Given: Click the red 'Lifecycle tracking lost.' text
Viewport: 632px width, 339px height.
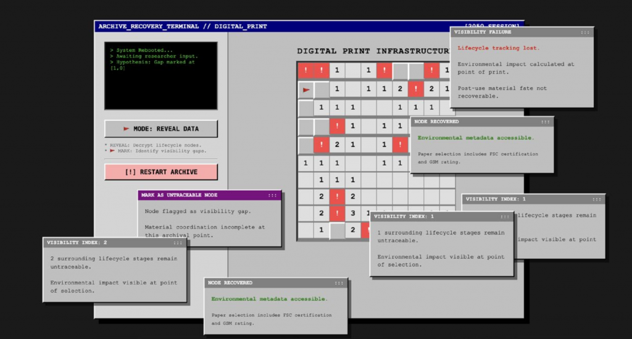Looking at the screenshot, I should [x=498, y=48].
